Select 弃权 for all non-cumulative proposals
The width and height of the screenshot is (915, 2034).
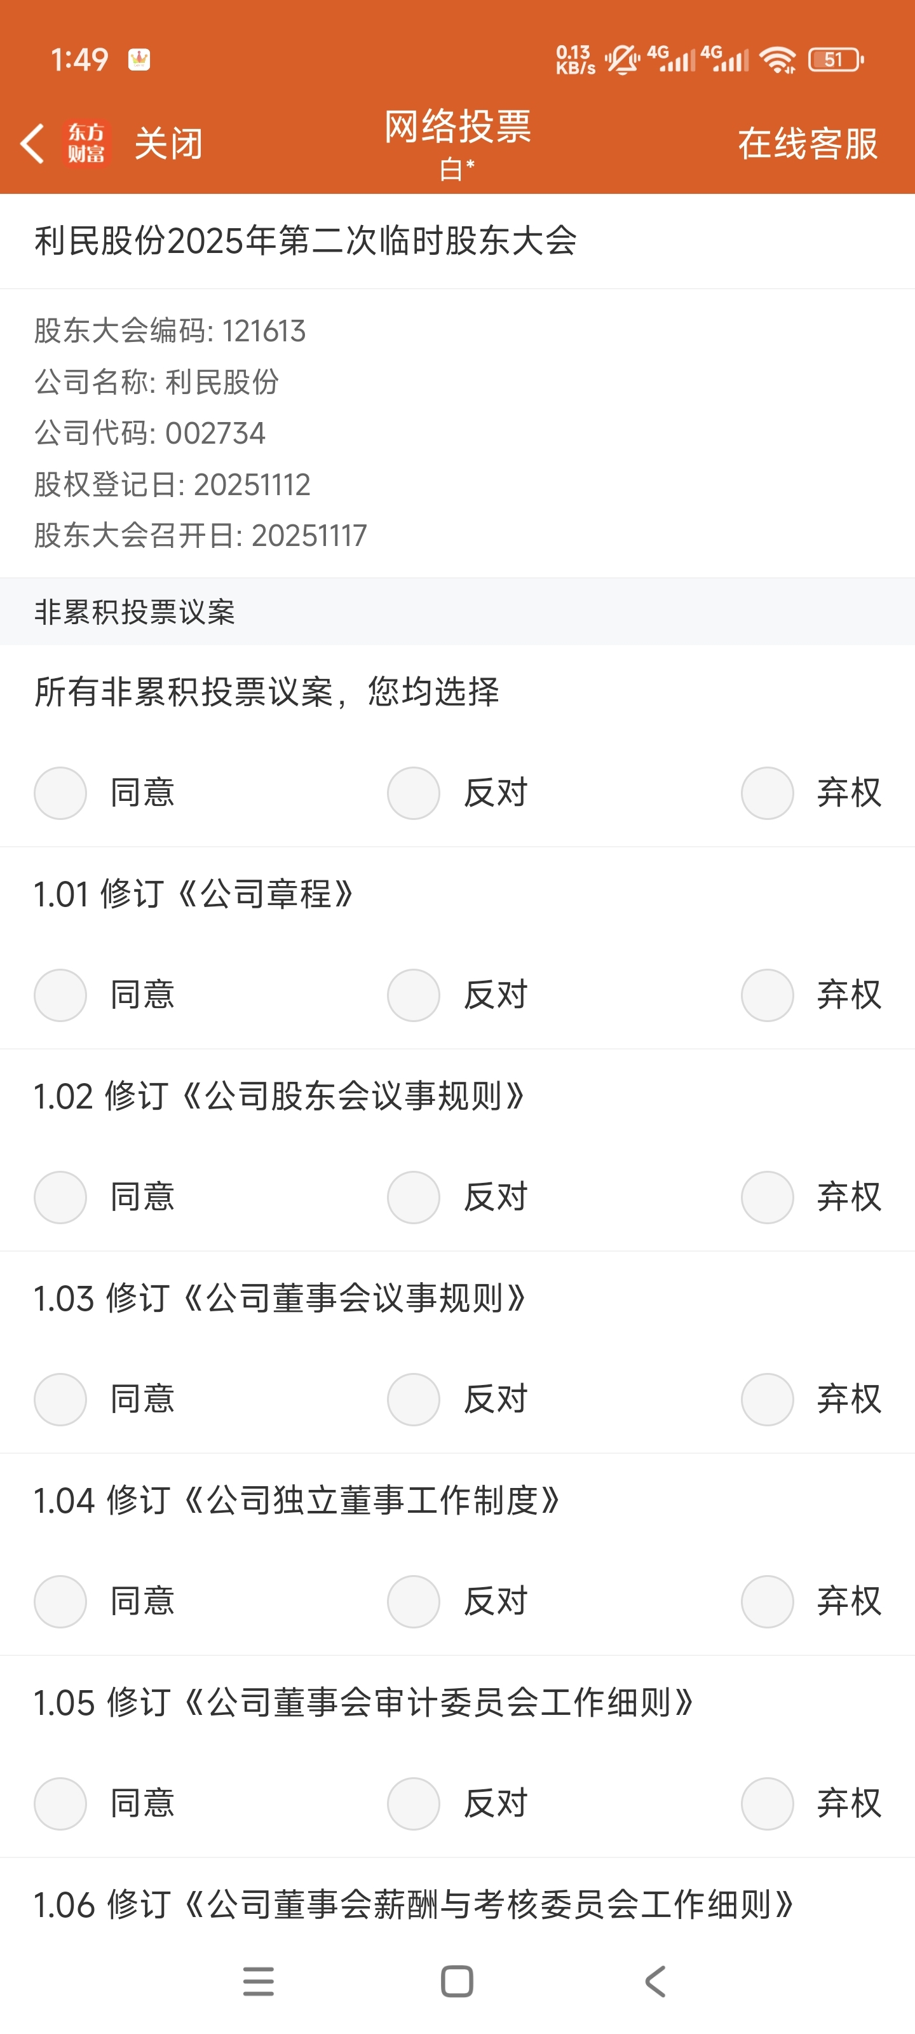point(768,793)
